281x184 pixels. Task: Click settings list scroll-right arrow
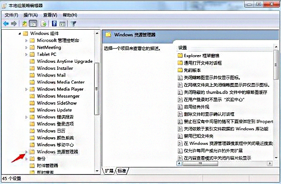pos(270,163)
